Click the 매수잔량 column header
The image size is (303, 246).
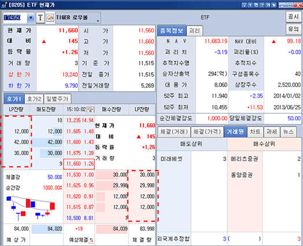[x=112, y=110]
